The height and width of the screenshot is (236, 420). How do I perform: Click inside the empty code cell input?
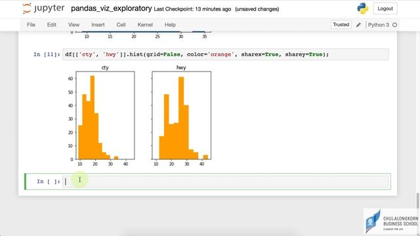(x=226, y=182)
